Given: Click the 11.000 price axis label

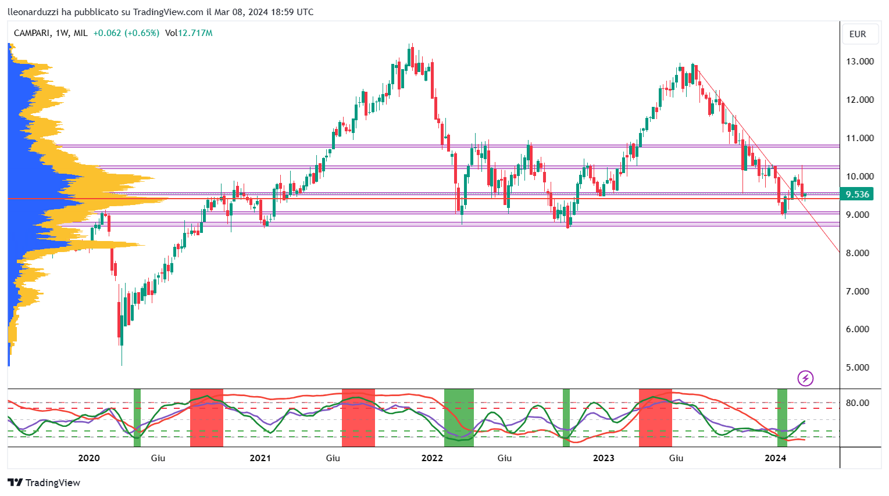Looking at the screenshot, I should pos(859,138).
